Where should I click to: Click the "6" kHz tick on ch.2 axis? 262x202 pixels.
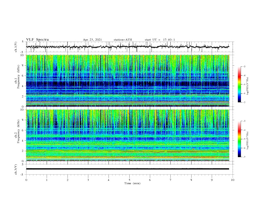23,130
